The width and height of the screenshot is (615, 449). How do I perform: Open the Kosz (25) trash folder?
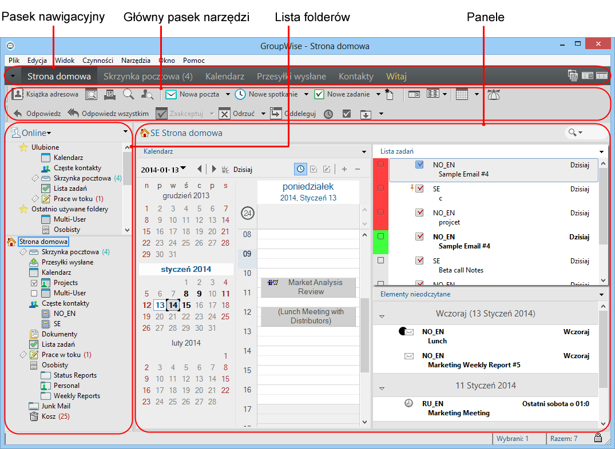(x=50, y=416)
